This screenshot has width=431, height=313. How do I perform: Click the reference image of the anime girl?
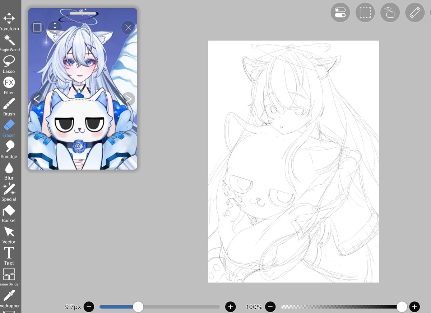83,89
